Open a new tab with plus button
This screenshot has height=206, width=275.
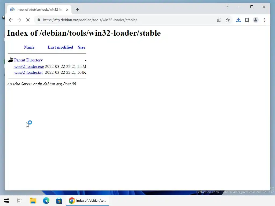(77, 10)
